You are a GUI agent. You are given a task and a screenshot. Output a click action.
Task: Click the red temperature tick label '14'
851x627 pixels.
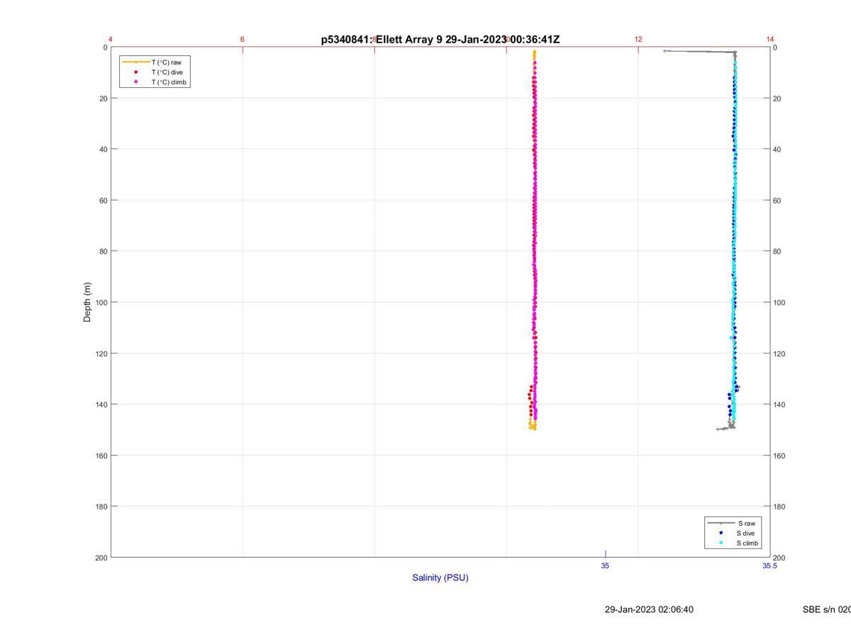(x=770, y=39)
